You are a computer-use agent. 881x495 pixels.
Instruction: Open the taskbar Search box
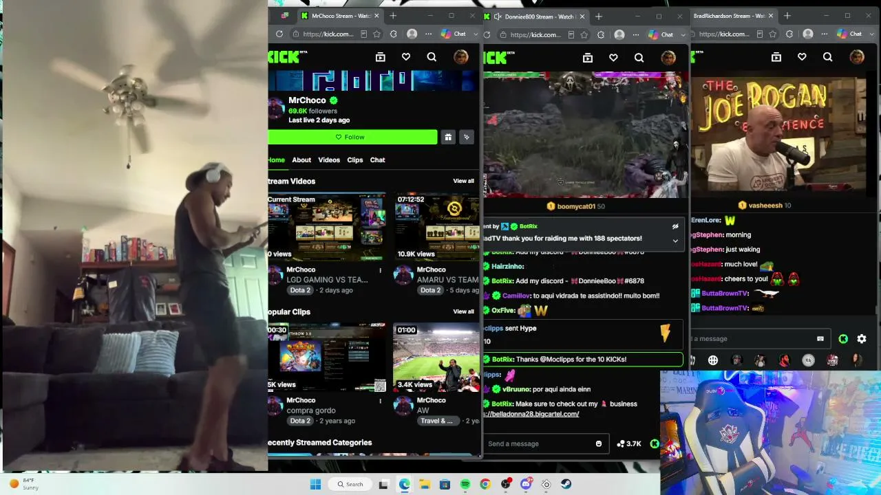(x=351, y=484)
